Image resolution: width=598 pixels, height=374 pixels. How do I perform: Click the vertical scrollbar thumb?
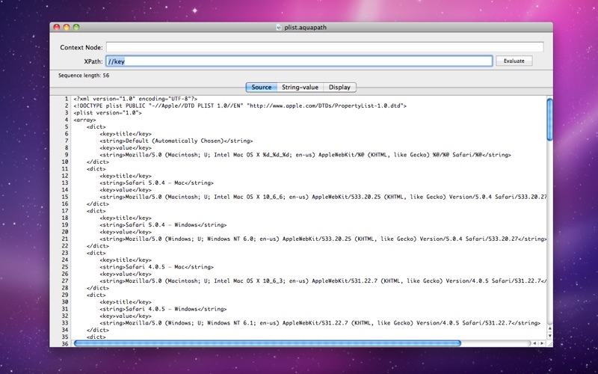(549, 120)
